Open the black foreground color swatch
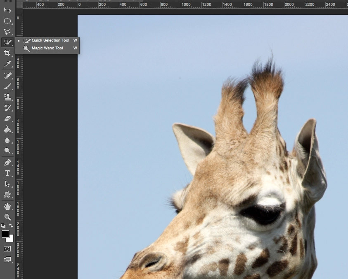Viewport: 348px width, 279px height. pos(5,234)
